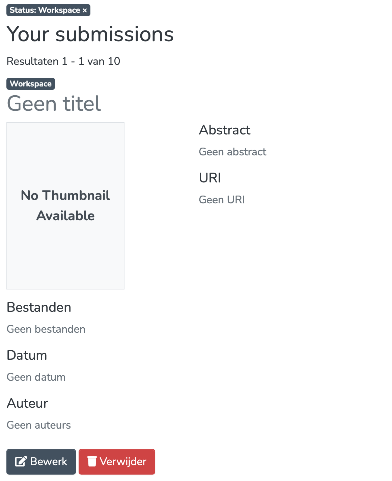Image resolution: width=392 pixels, height=481 pixels.
Task: Open the submission titled Geen titel
Action: pyautogui.click(x=54, y=104)
